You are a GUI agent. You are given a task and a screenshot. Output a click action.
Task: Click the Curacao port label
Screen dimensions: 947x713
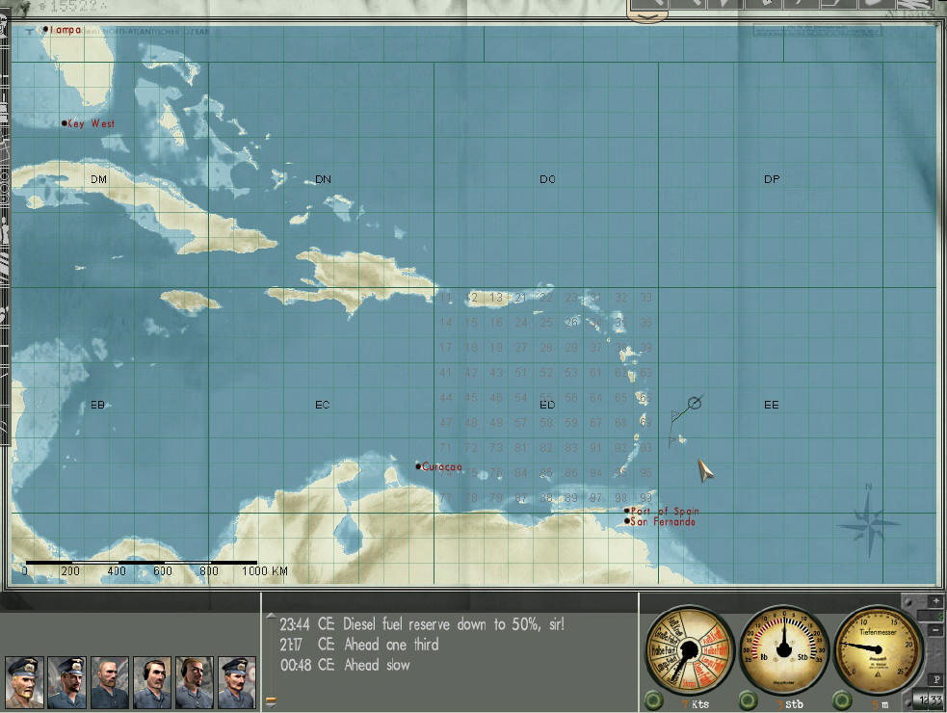pos(441,466)
